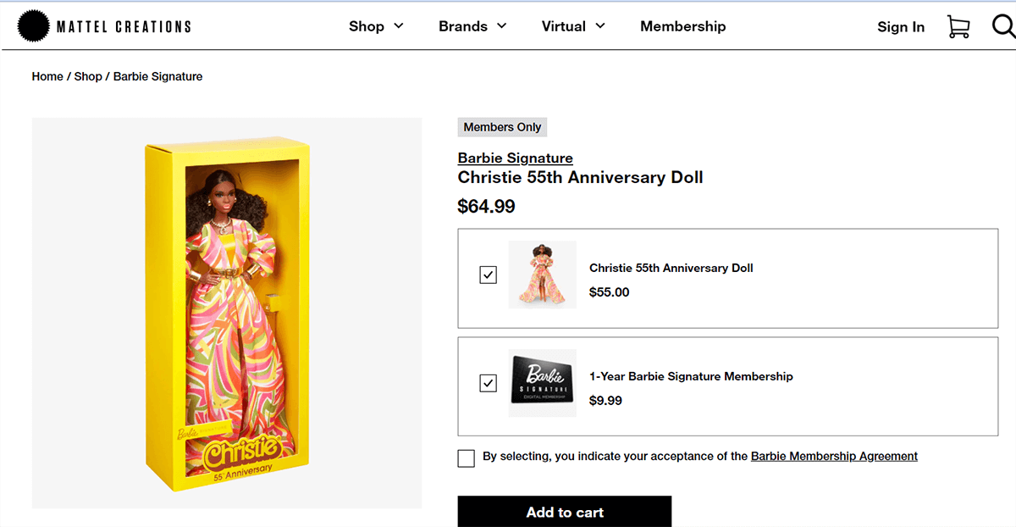
Task: Navigate to Home via breadcrumb
Action: [x=47, y=76]
